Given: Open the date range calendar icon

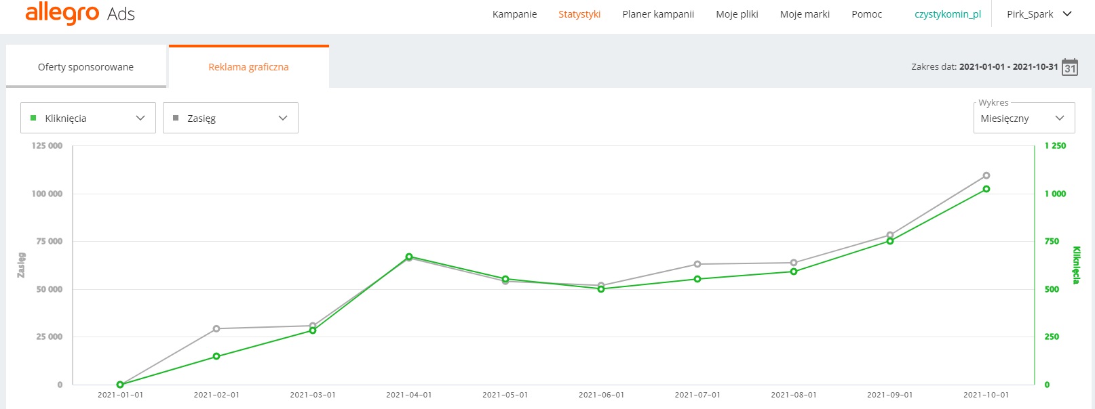Looking at the screenshot, I should 1070,67.
